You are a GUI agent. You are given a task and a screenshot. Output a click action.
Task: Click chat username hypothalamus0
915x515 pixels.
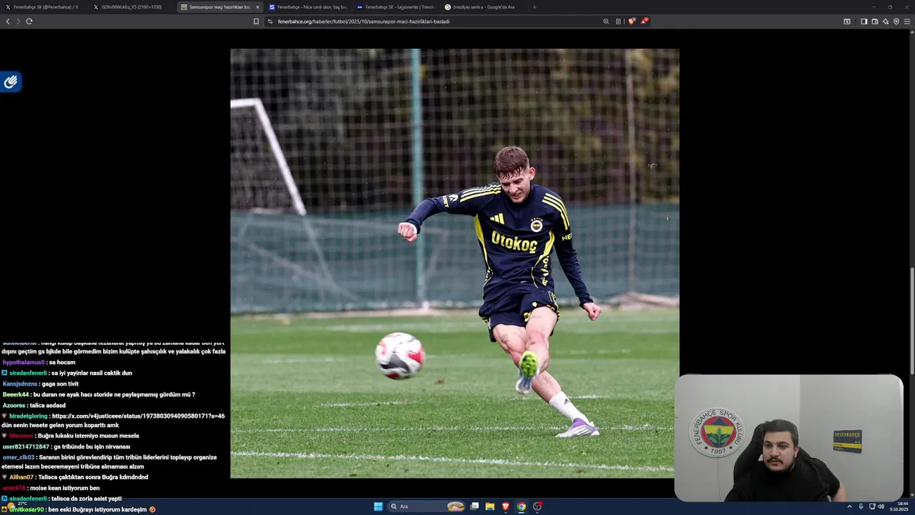pyautogui.click(x=24, y=362)
